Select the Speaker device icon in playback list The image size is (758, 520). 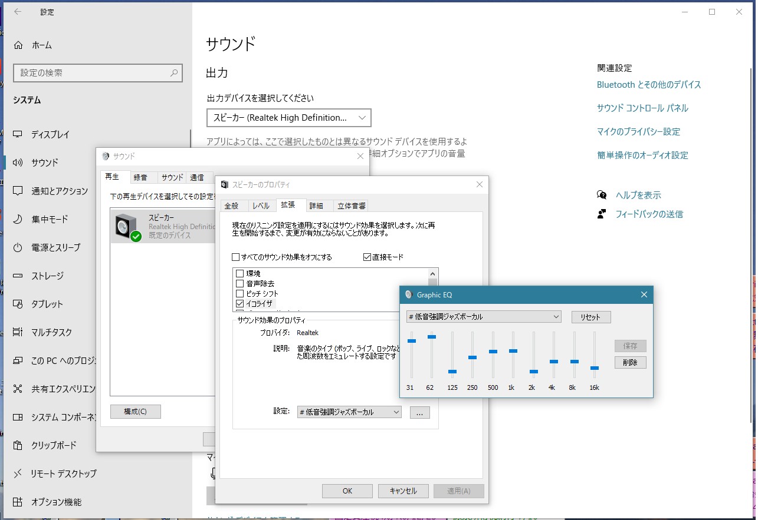[x=127, y=227]
